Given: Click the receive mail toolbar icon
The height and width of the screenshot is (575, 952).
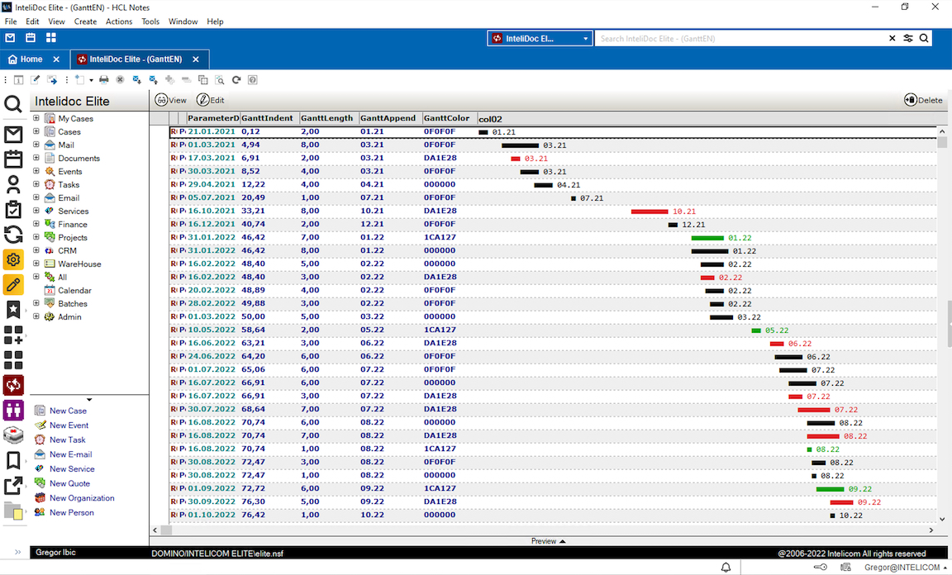Looking at the screenshot, I should [x=136, y=79].
